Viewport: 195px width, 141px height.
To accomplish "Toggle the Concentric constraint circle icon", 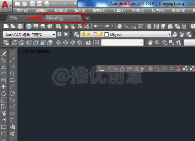I will point(150,68).
